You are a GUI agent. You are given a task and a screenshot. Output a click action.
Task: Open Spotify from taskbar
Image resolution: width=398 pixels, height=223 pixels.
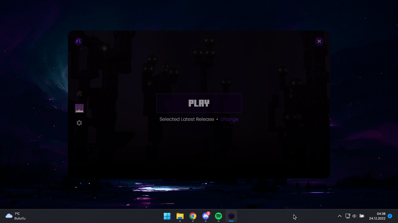(219, 216)
